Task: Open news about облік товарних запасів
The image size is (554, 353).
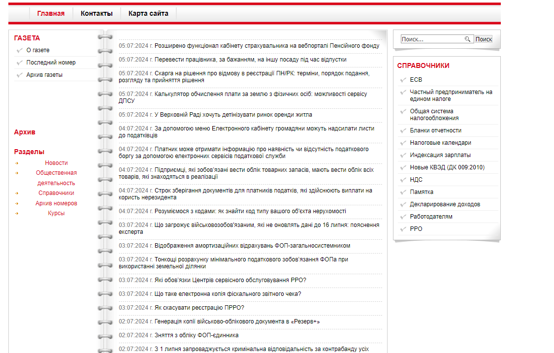Action: coord(246,173)
